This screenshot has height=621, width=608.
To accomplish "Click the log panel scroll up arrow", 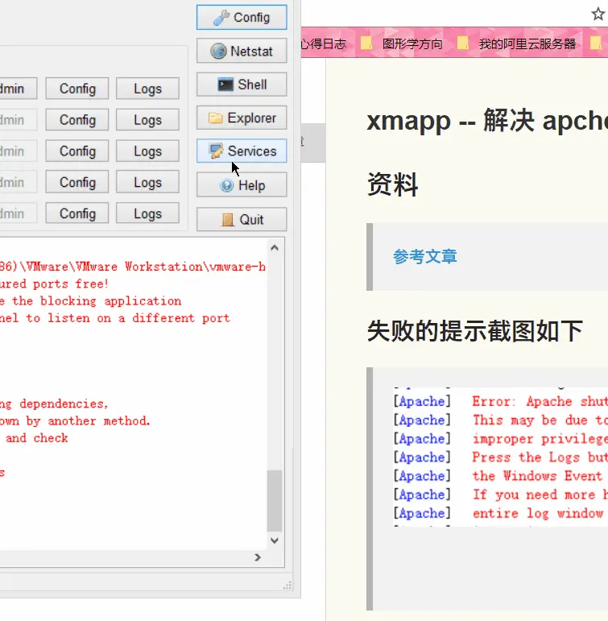I will coord(275,248).
